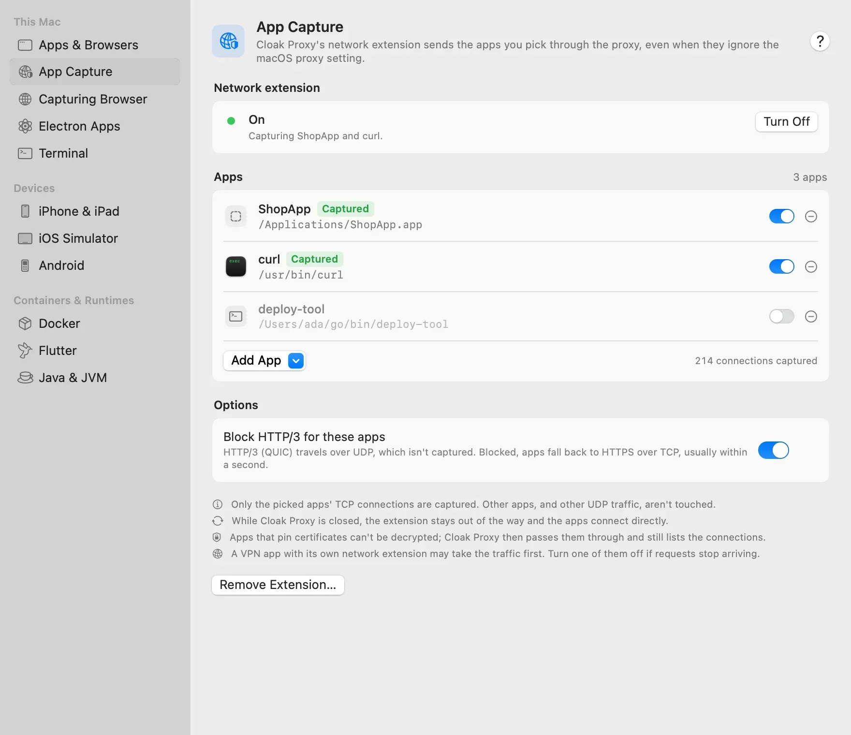Click the /Users/ada/go/bin/deploy-tool path
851x735 pixels.
[x=353, y=324]
